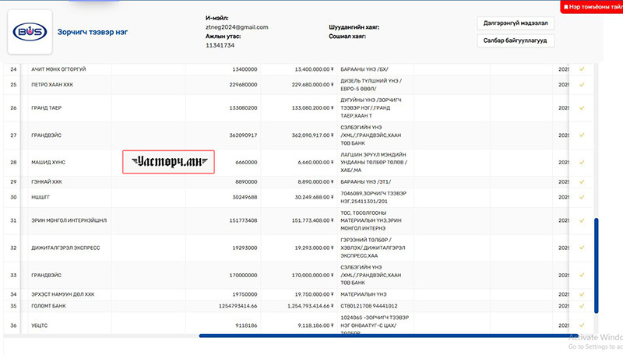This screenshot has height=355, width=623.
Task: Click the Уясторч.мн watermark banner
Action: [169, 162]
